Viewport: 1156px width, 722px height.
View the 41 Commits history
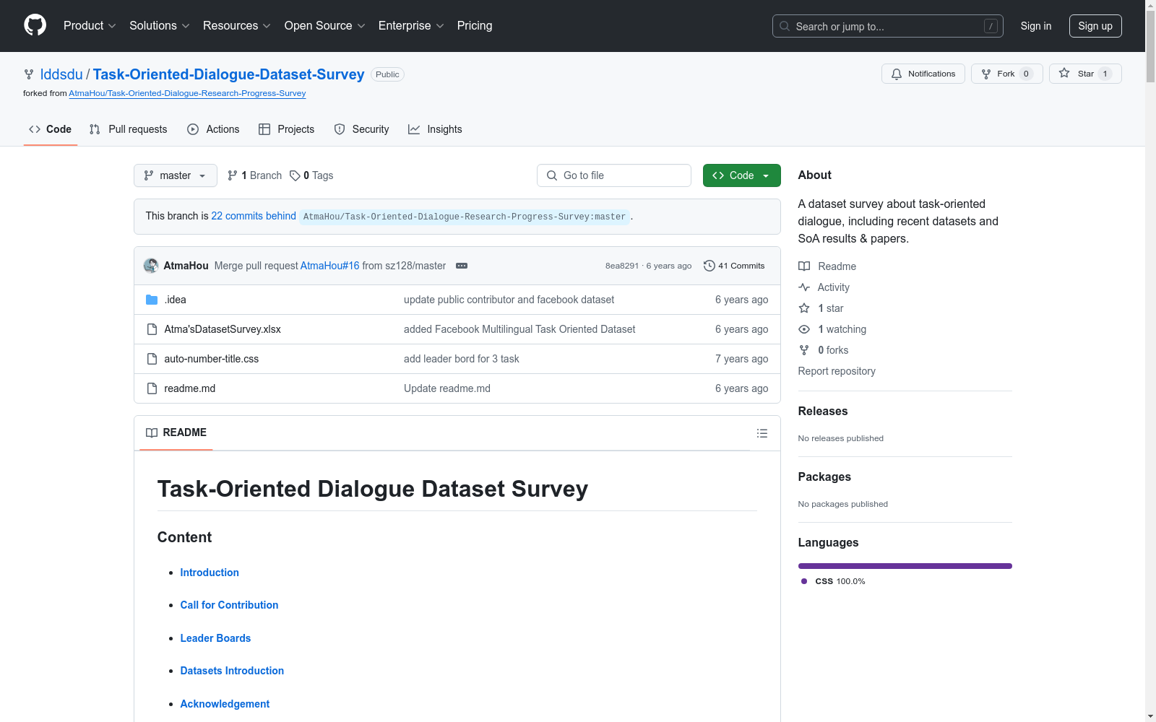point(734,266)
